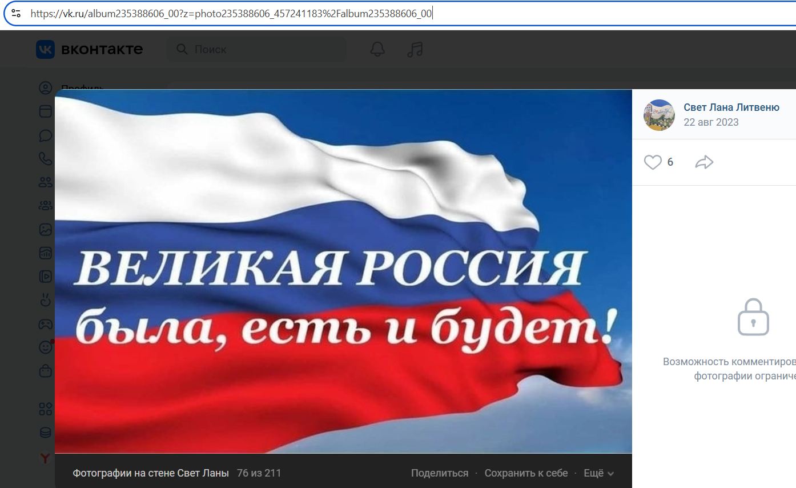
Task: Expand the Ещё menu under photo
Action: [598, 473]
